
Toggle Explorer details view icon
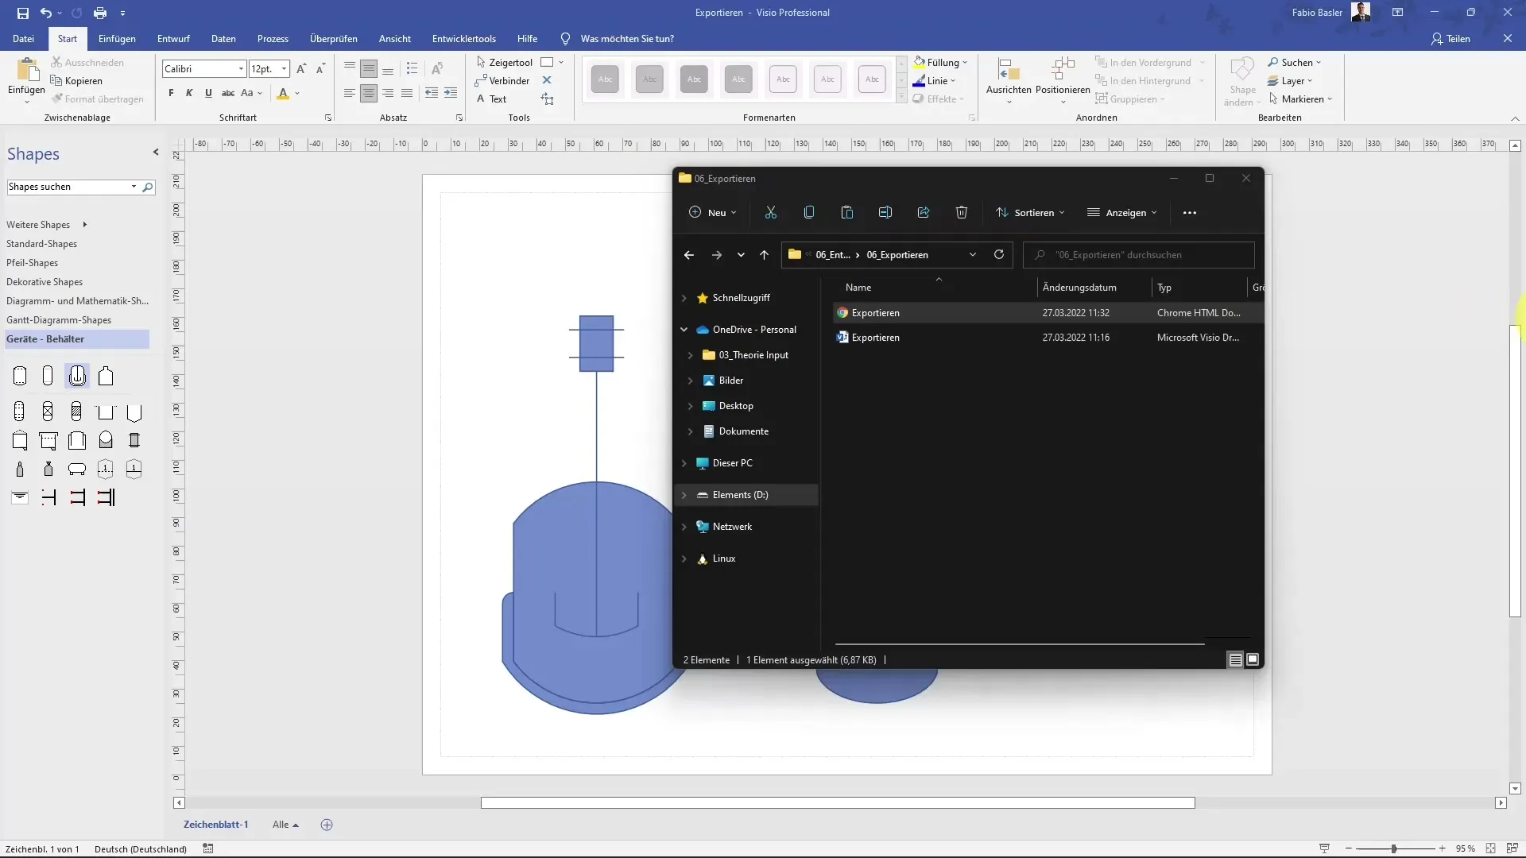pos(1235,659)
